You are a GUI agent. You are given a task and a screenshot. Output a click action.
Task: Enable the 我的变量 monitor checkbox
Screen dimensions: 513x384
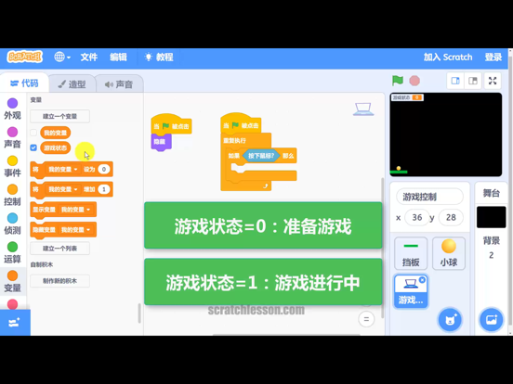tap(33, 133)
